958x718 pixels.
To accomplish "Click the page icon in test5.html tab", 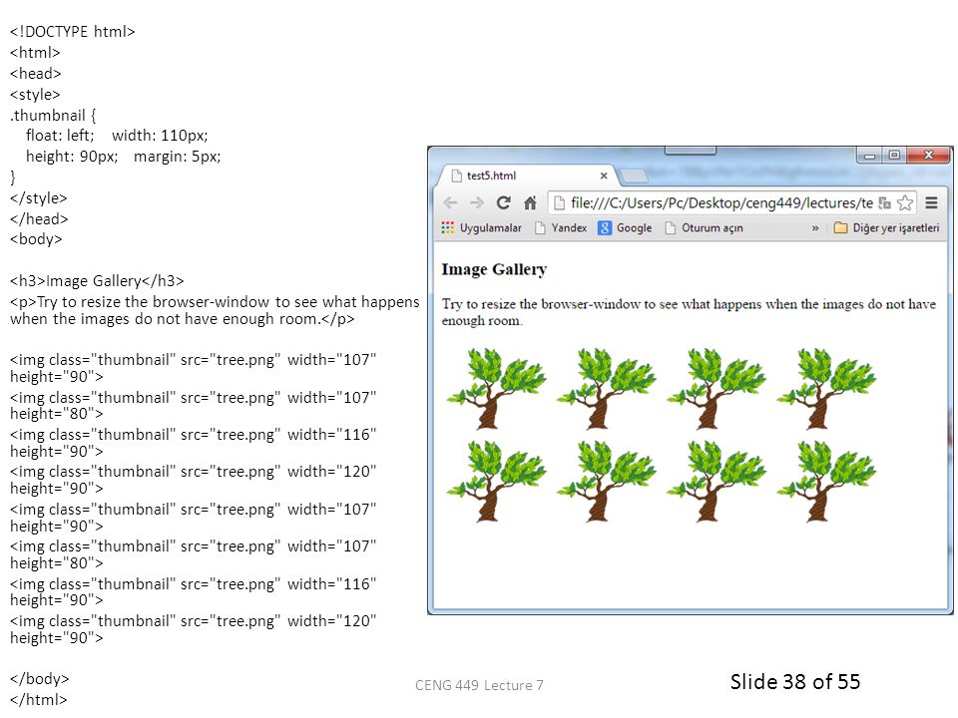I will 456,176.
